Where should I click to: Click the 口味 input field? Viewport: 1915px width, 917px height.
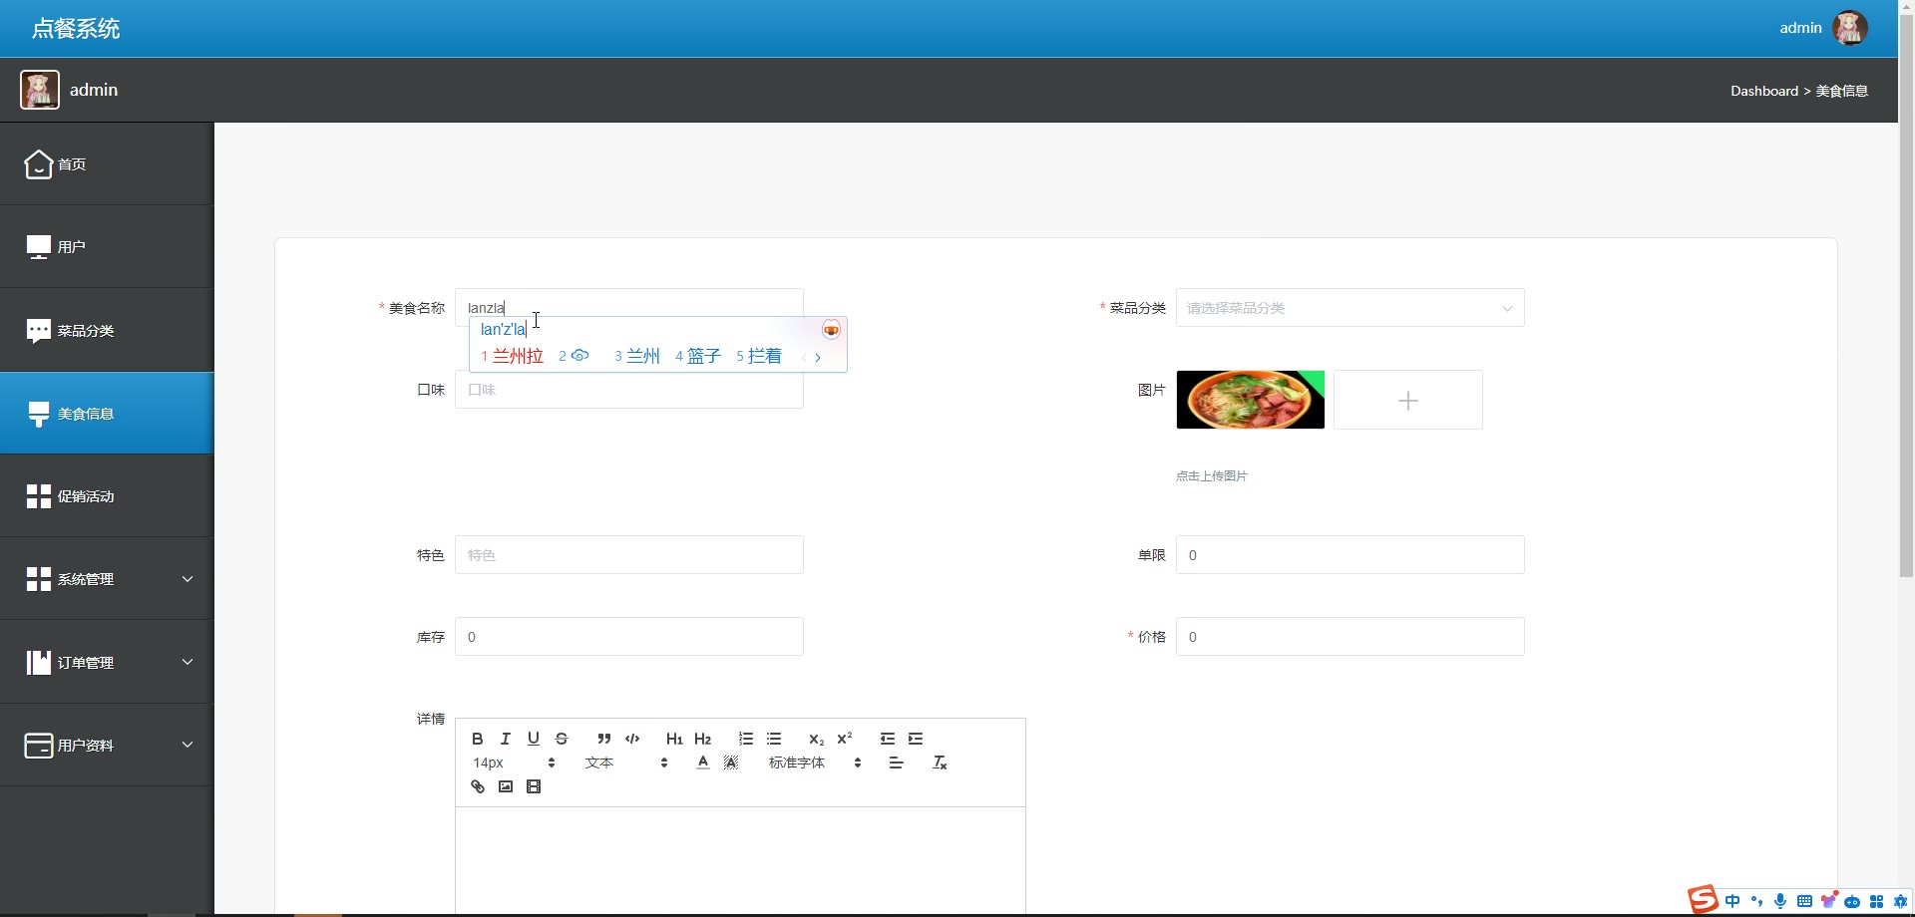[629, 390]
